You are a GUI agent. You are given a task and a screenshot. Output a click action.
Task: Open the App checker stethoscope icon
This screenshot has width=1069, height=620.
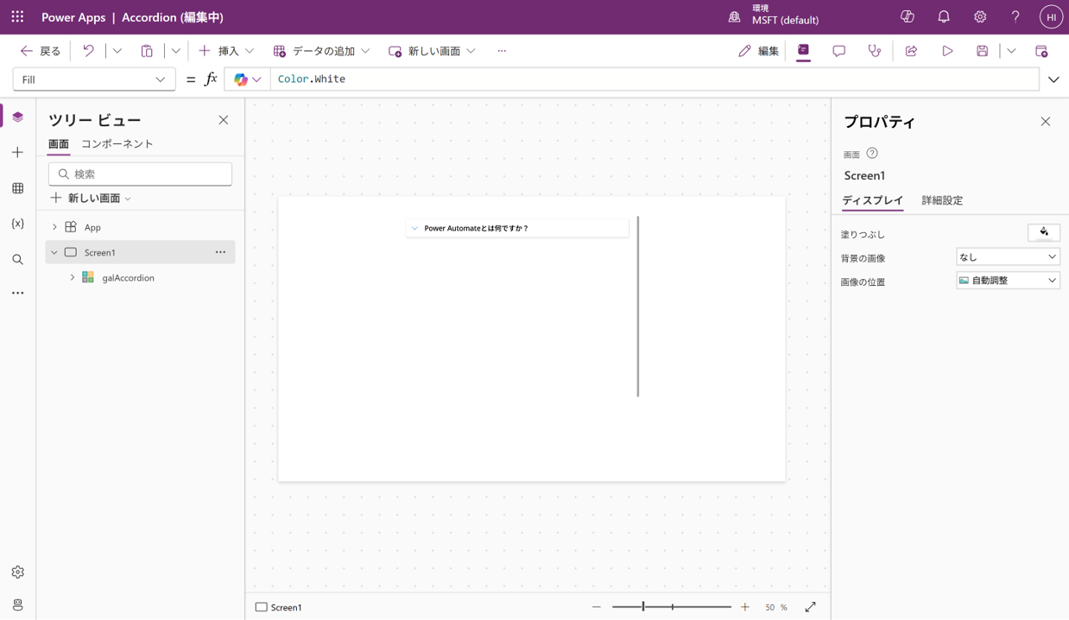pos(875,51)
